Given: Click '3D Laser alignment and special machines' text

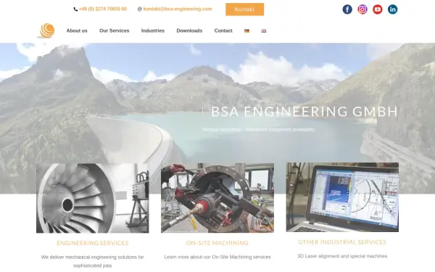Looking at the screenshot, I should 342,256.
